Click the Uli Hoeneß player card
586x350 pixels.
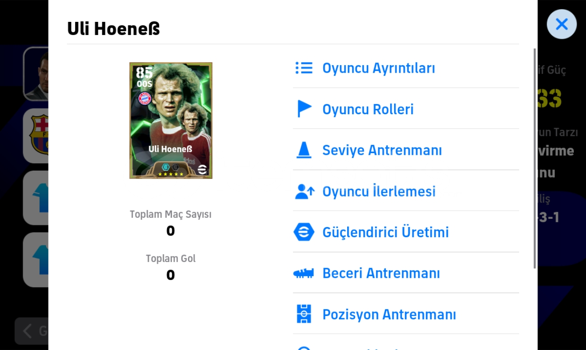point(171,120)
